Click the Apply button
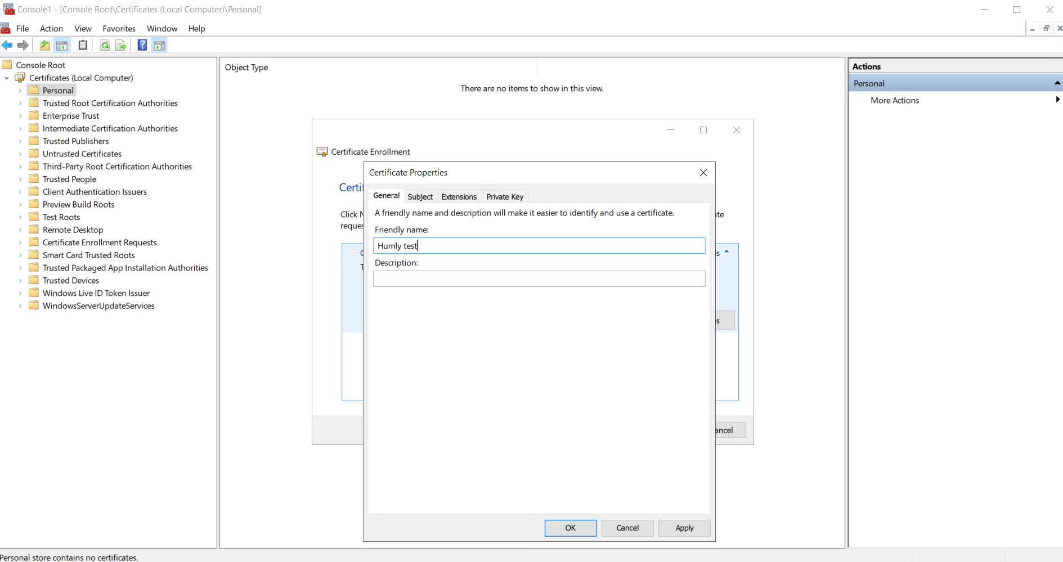Viewport: 1063px width, 562px height. (x=684, y=528)
